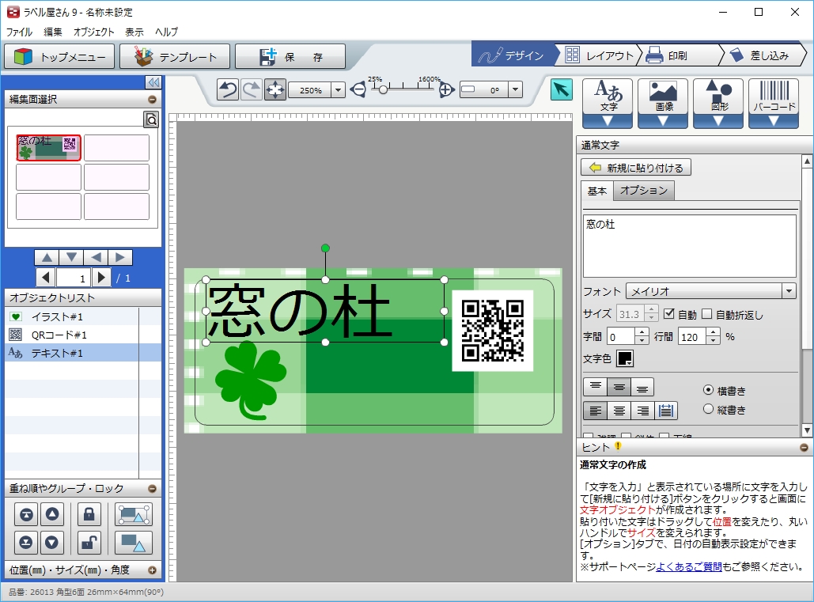Viewport: 814px width, 602px height.
Task: Open the 文字色 color swatch
Action: tap(624, 358)
